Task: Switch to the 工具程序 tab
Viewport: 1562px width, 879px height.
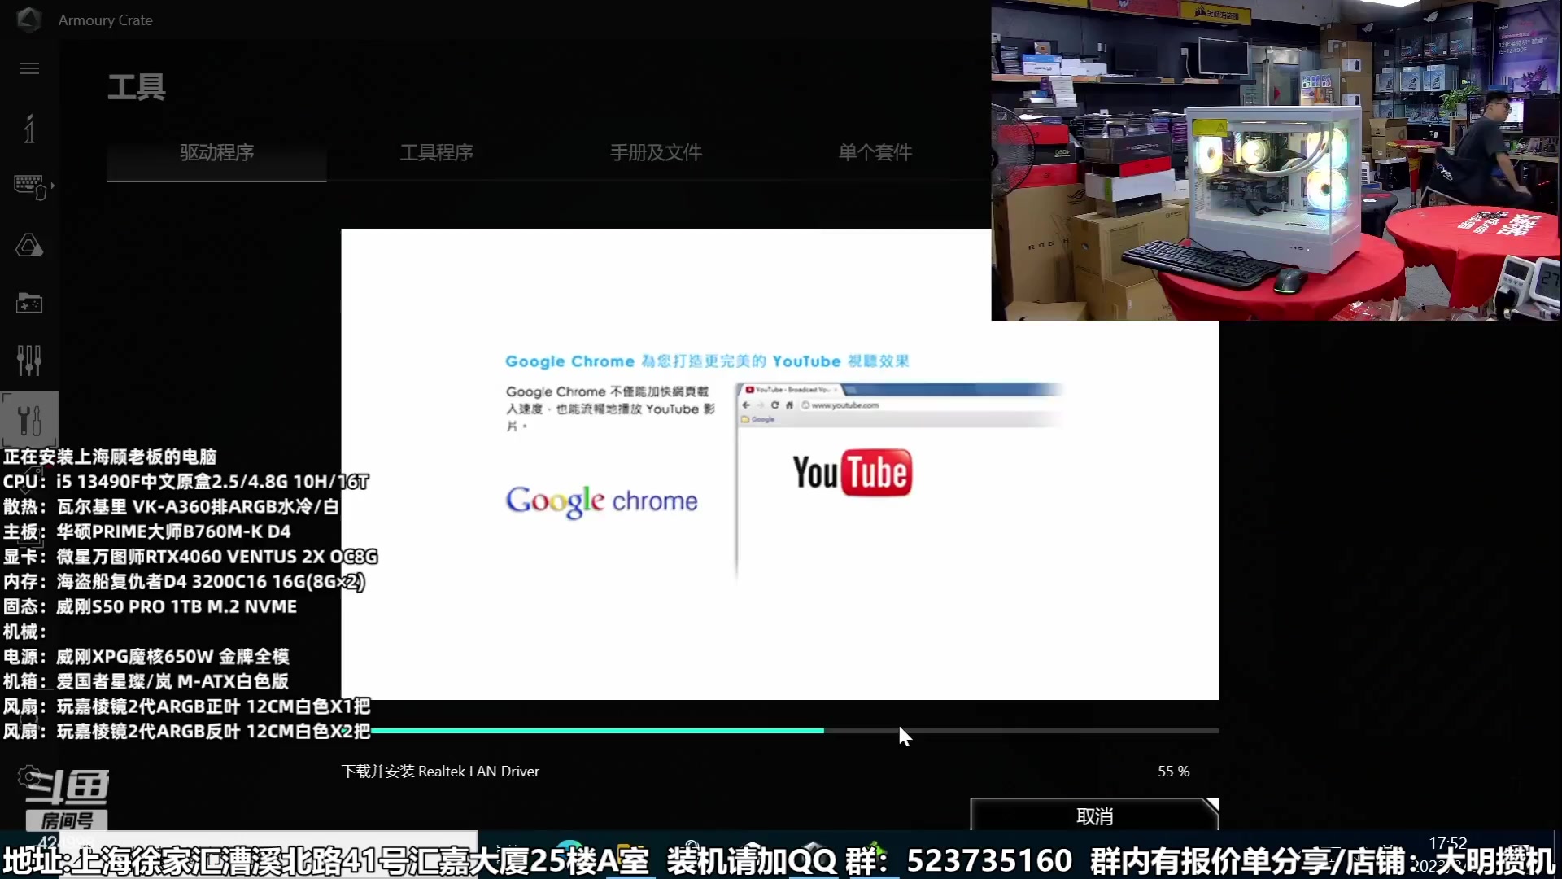Action: click(437, 152)
